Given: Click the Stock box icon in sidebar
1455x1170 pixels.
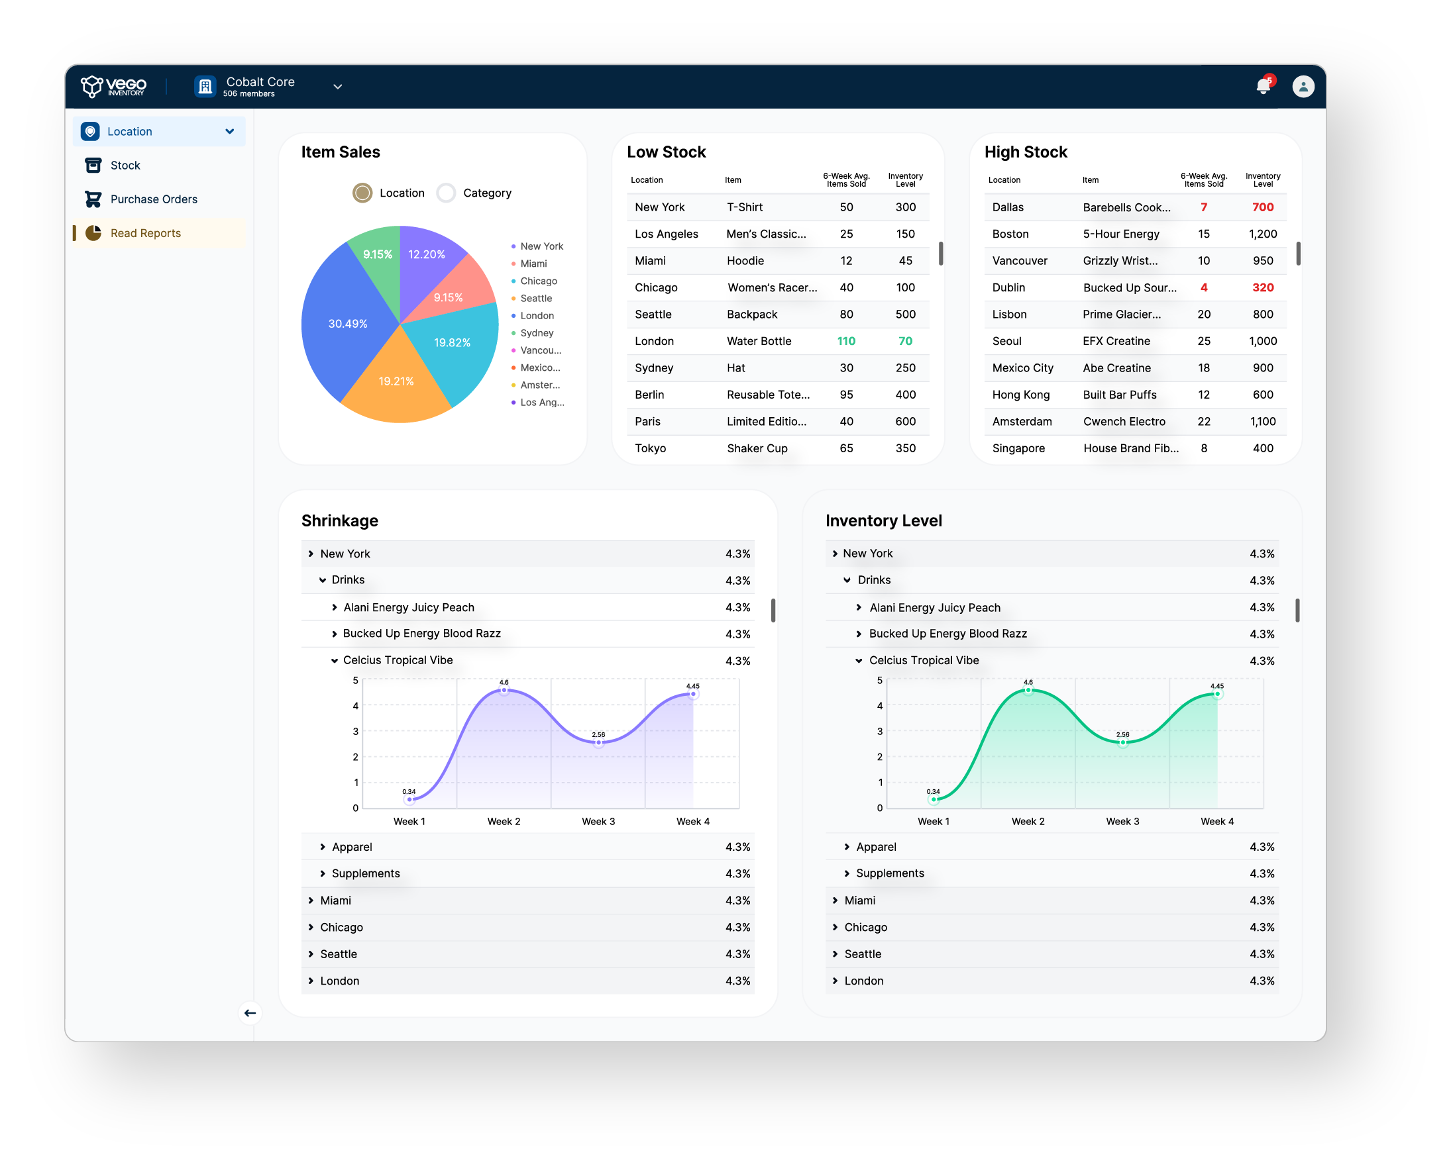Looking at the screenshot, I should (x=93, y=166).
